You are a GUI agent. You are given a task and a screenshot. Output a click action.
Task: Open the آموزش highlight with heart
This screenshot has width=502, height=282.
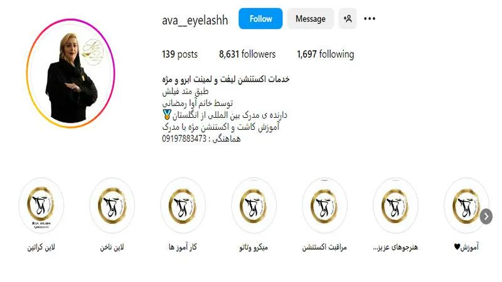pyautogui.click(x=466, y=206)
